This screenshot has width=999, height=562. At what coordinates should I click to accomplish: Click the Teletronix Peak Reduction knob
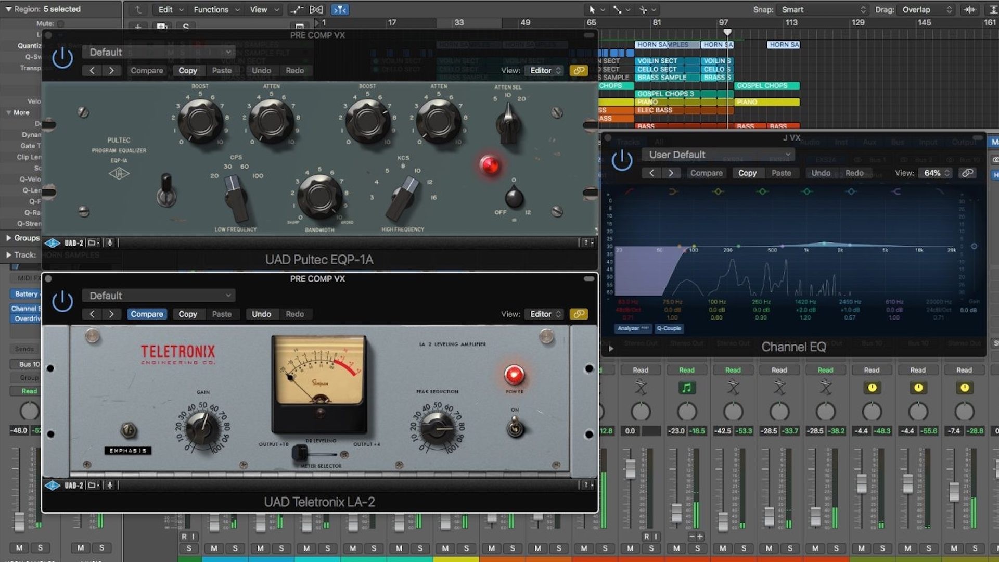coord(437,428)
